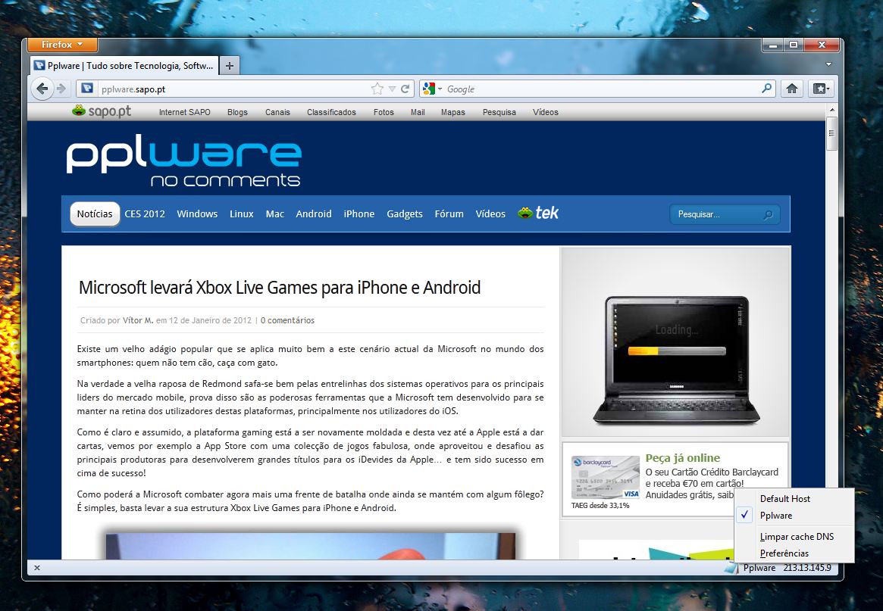Screen dimensions: 883x611
Task: Click the IP address 213.13.145.9
Action: point(807,568)
